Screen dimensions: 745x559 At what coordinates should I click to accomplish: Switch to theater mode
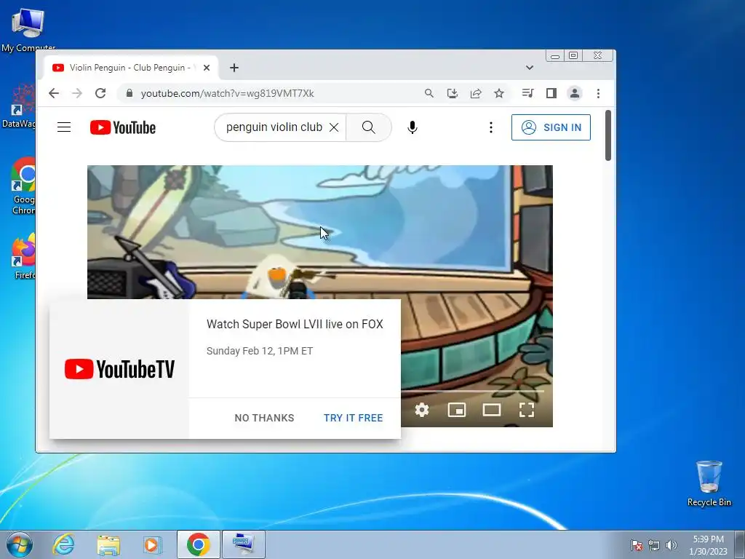pos(492,410)
